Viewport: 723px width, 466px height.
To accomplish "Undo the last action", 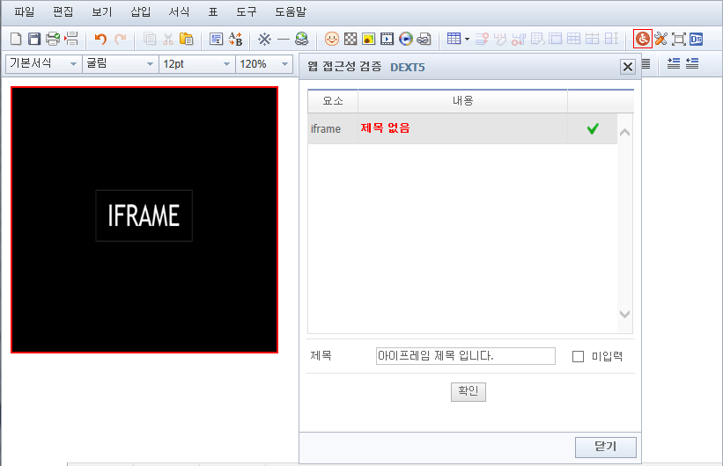I will click(x=100, y=40).
